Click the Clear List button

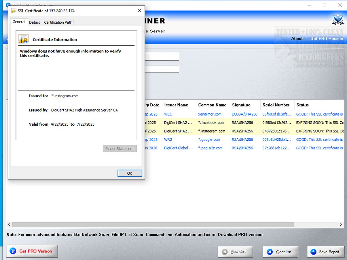click(x=280, y=252)
